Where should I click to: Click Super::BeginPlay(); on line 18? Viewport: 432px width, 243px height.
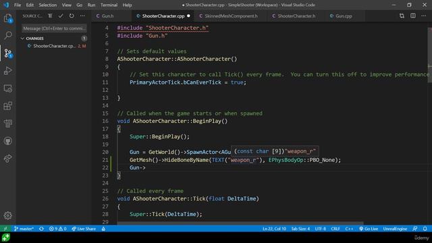pyautogui.click(x=159, y=136)
